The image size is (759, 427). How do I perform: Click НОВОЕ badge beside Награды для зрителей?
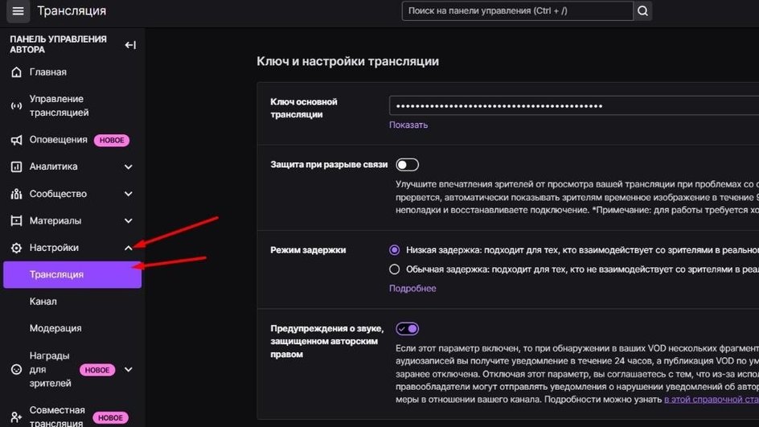(97, 370)
